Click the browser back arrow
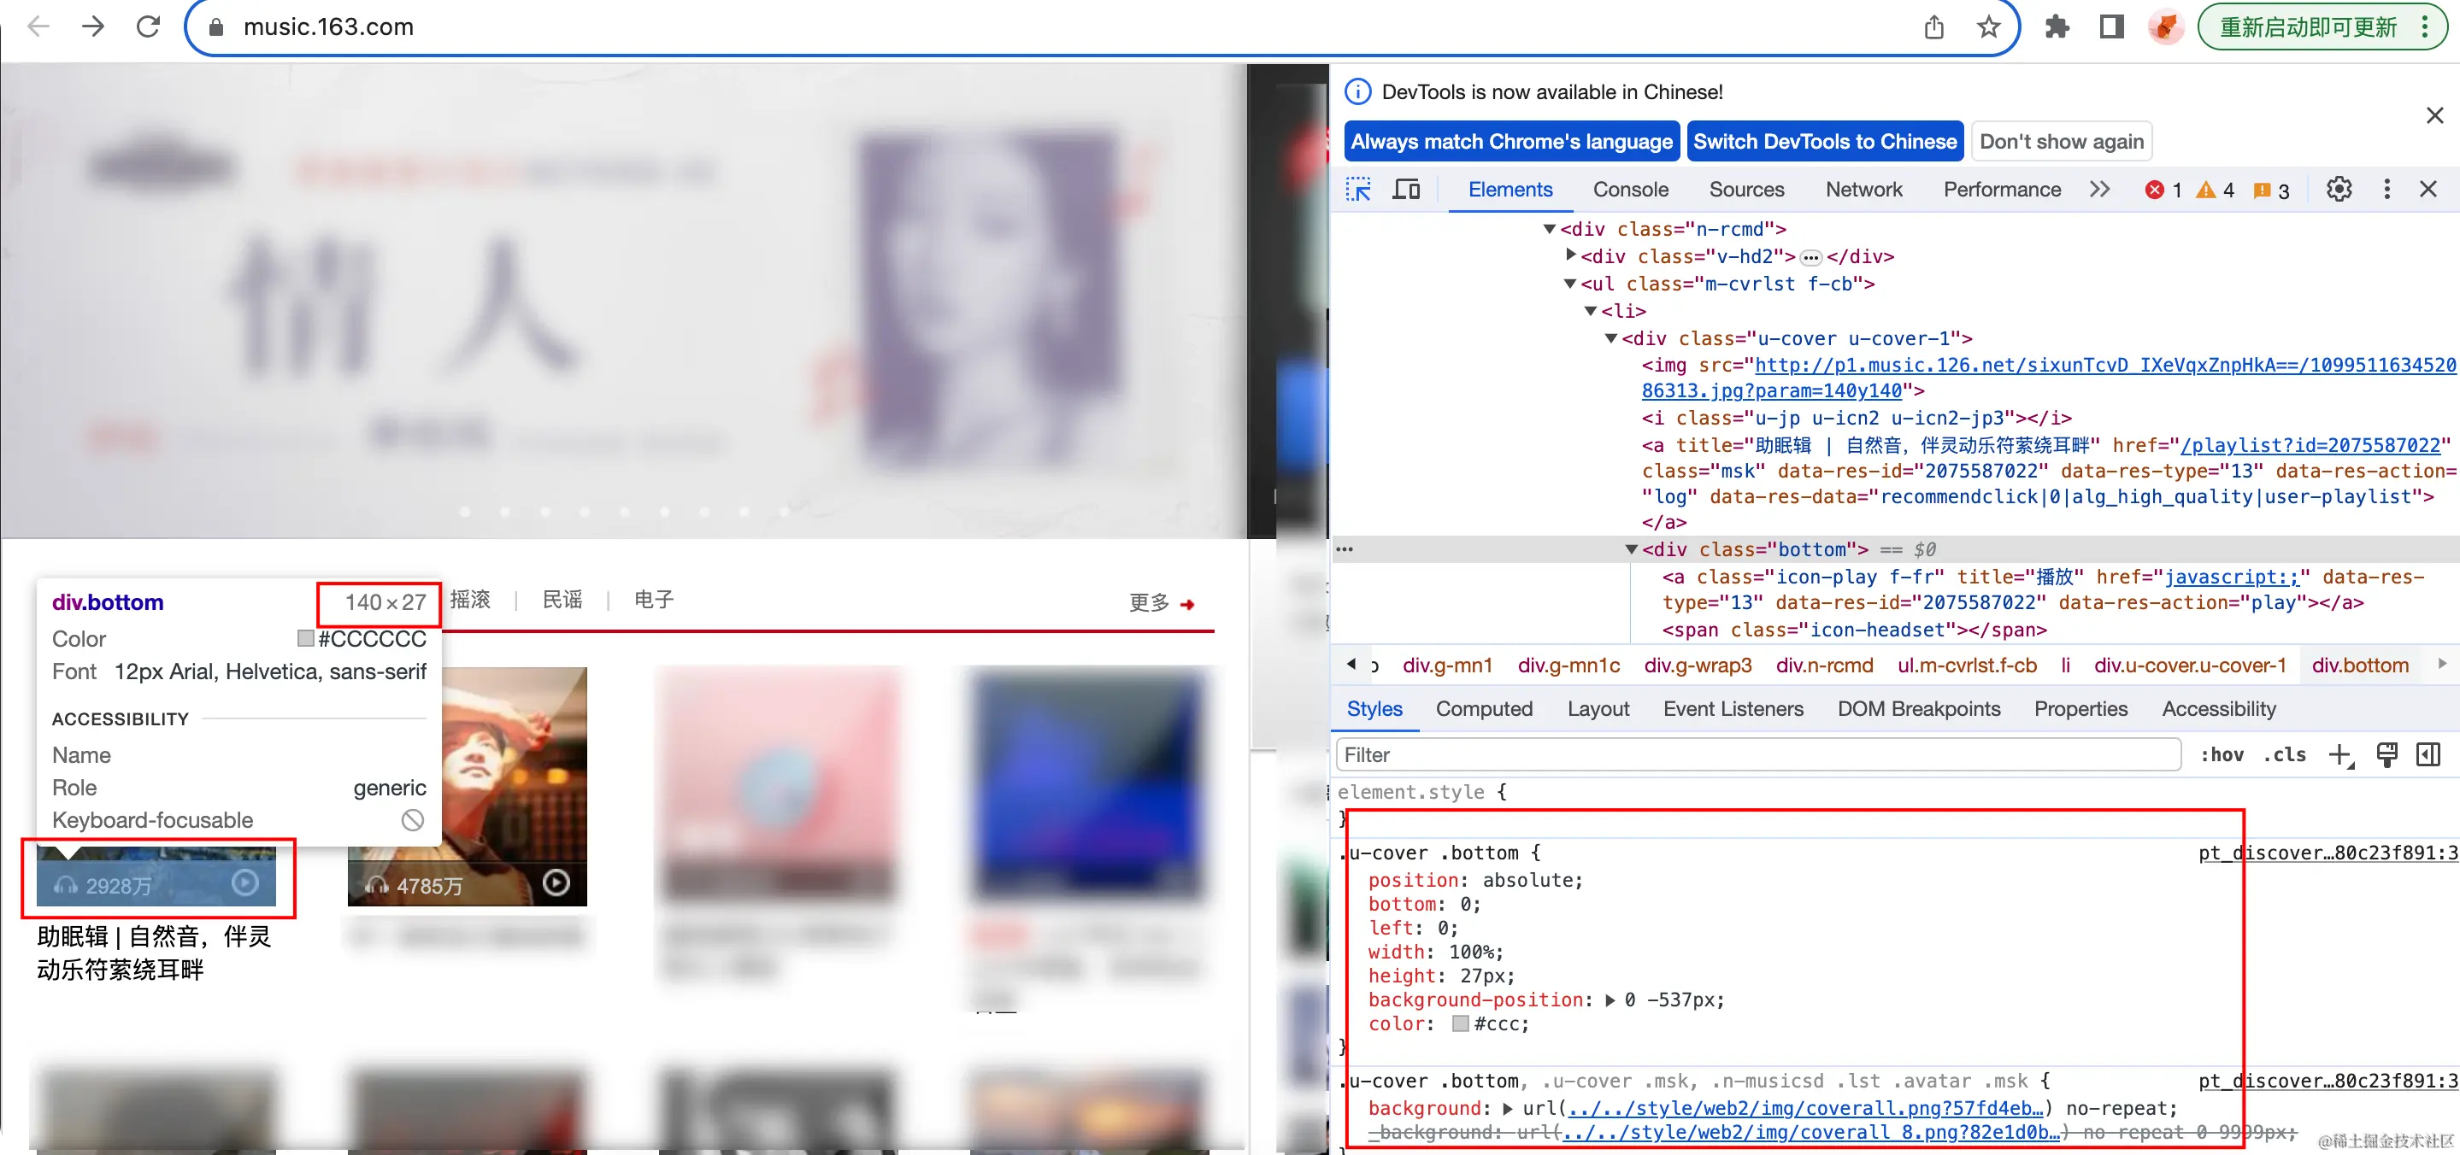Viewport: 2460px width, 1155px height. (38, 26)
